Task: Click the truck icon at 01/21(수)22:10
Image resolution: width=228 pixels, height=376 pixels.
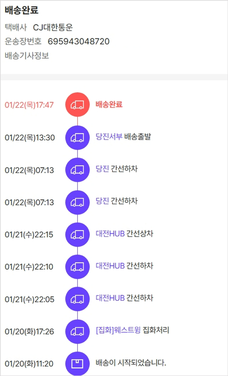Action: point(77,267)
